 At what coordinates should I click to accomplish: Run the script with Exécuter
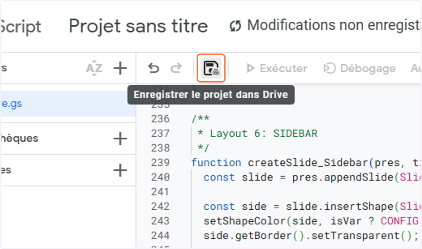(x=277, y=68)
